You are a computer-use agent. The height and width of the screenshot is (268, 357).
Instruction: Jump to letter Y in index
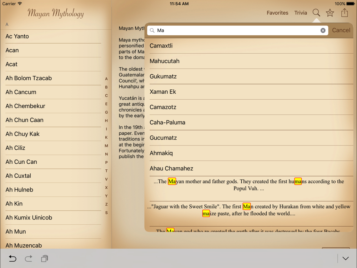[106, 196]
